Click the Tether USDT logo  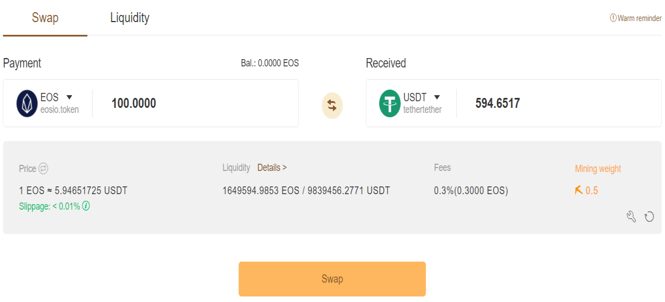coord(390,103)
